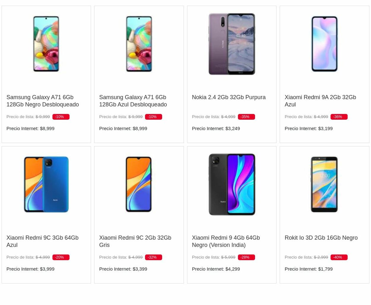
Task: Click the Xiaomi Redmi 9 Negro phone image
Action: coord(232,184)
